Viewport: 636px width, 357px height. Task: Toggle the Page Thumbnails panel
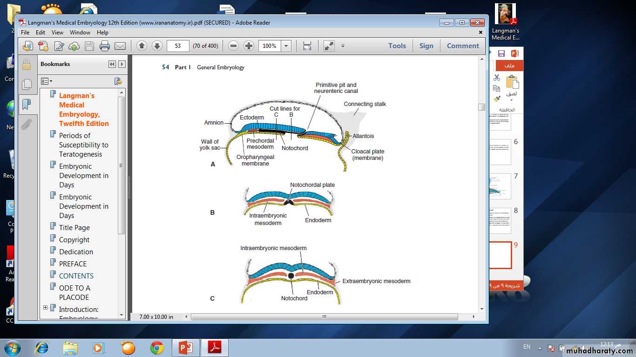[27, 84]
